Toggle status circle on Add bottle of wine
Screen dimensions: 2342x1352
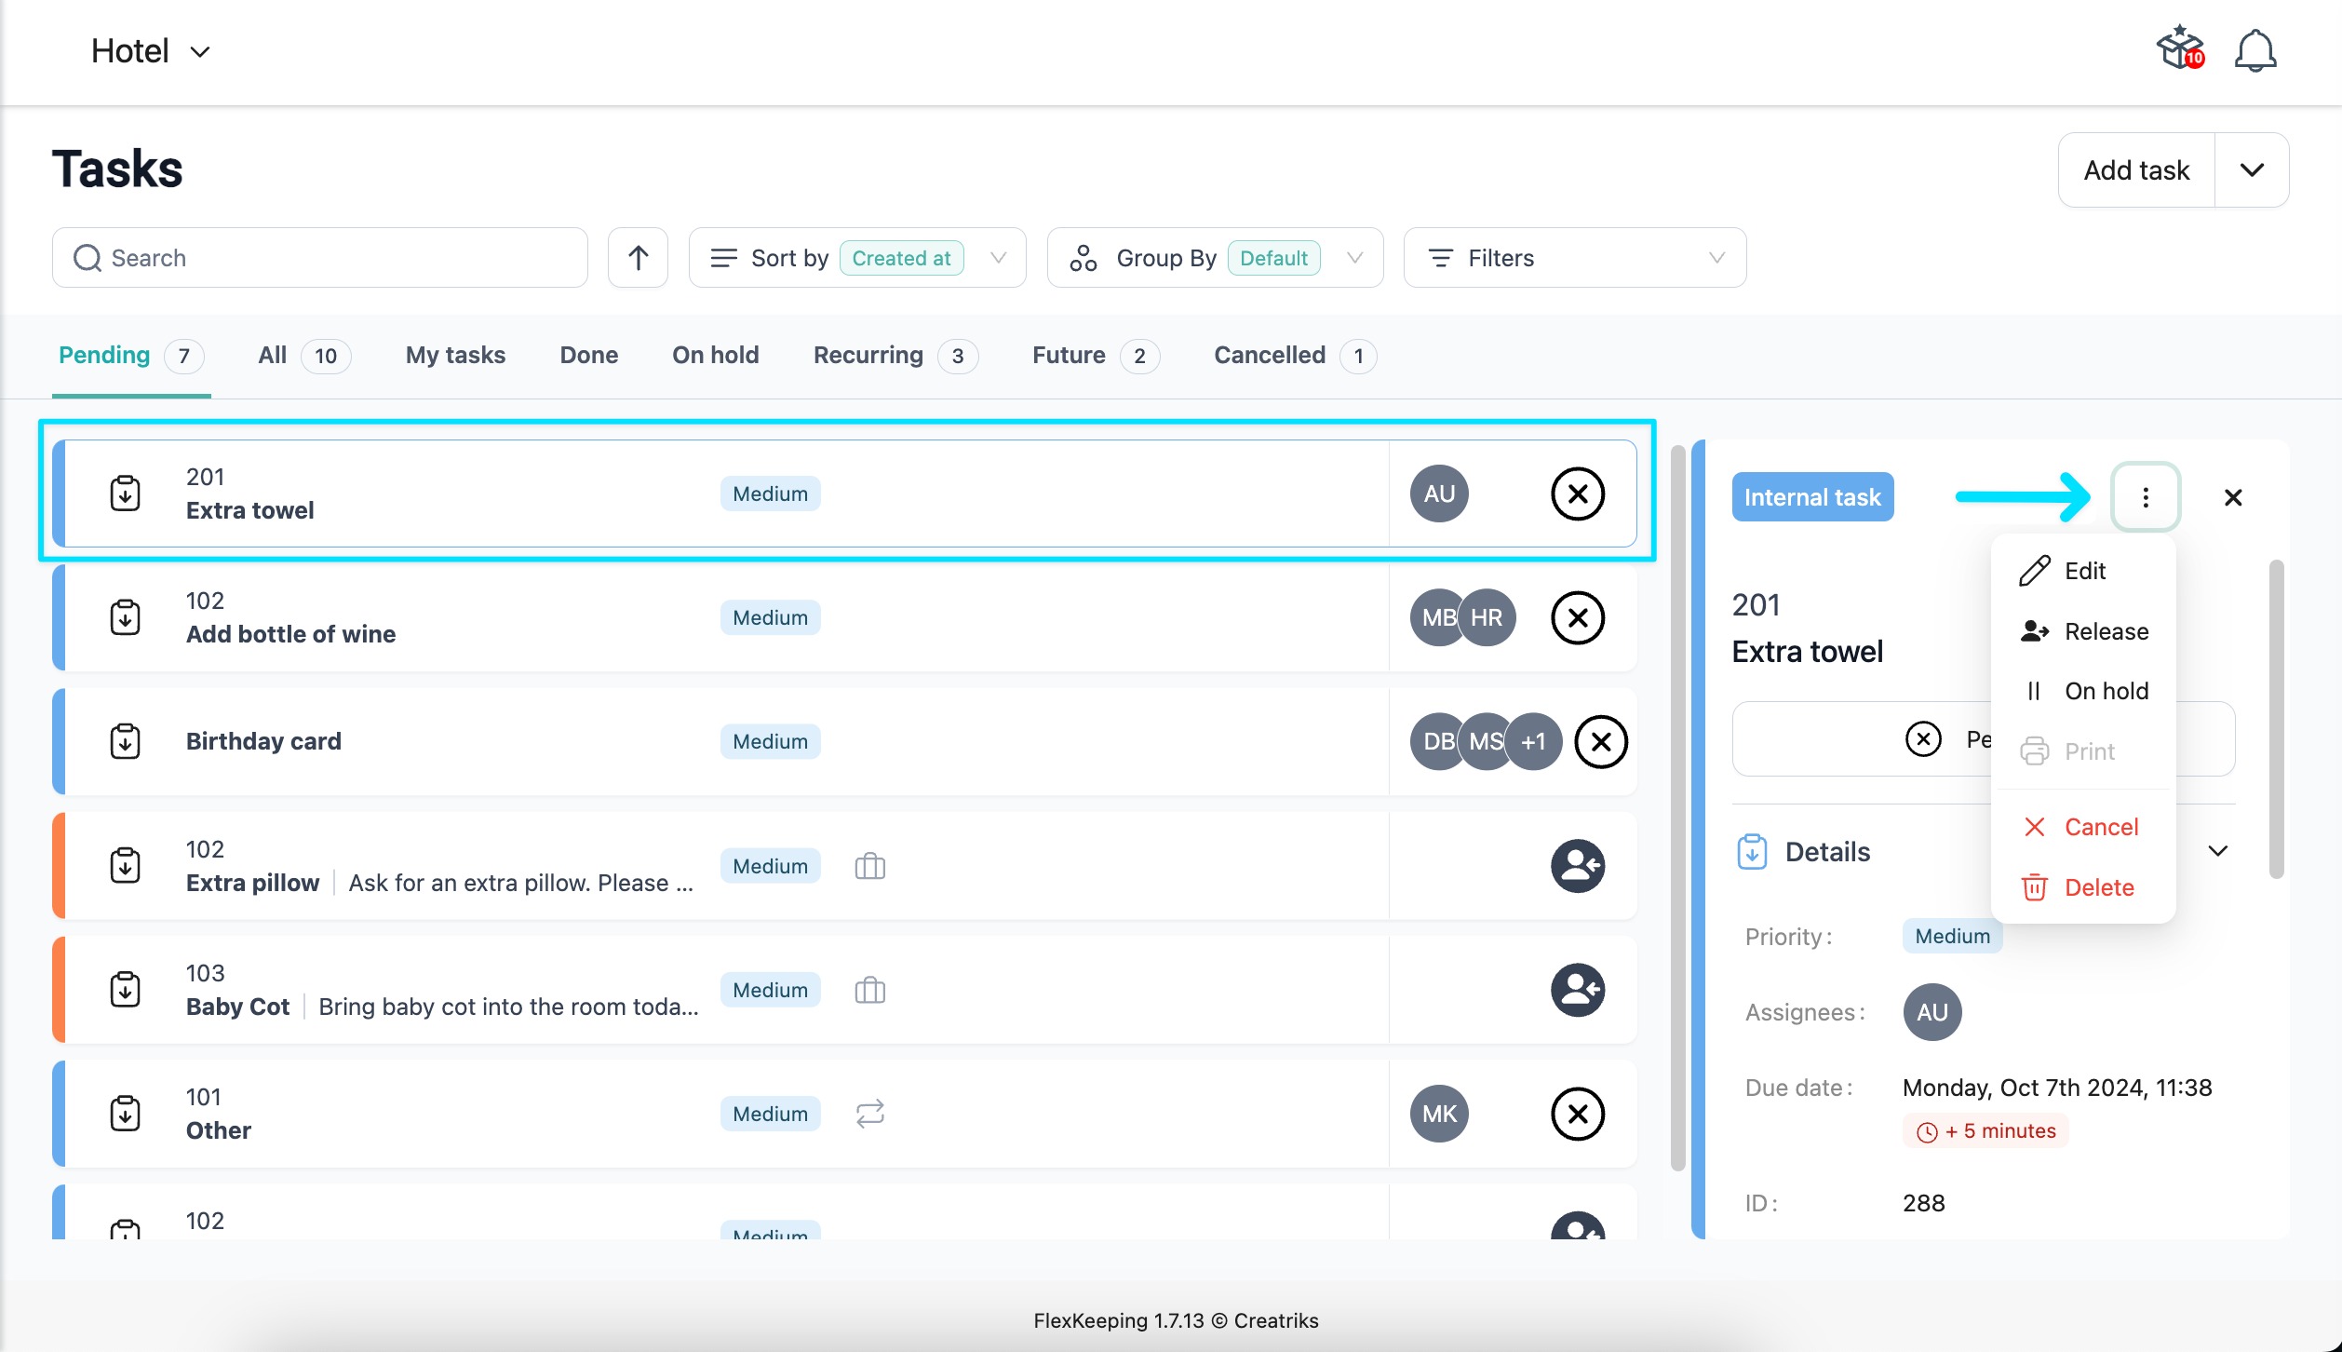click(1577, 617)
